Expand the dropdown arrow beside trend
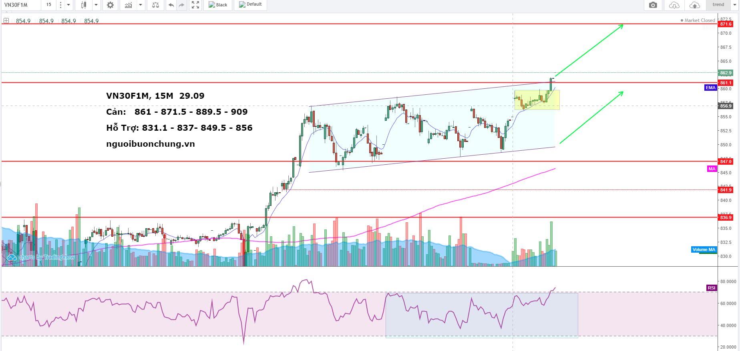740x351 pixels. click(x=735, y=5)
